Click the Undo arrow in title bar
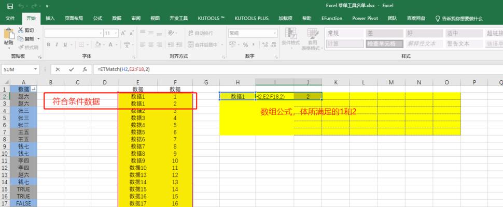 pyautogui.click(x=21, y=6)
